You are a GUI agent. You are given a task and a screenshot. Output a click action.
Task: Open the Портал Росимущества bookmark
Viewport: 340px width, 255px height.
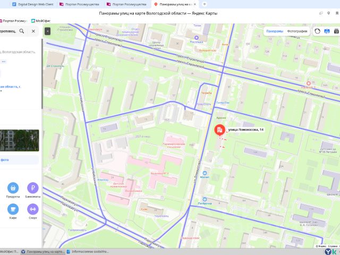coord(13,21)
